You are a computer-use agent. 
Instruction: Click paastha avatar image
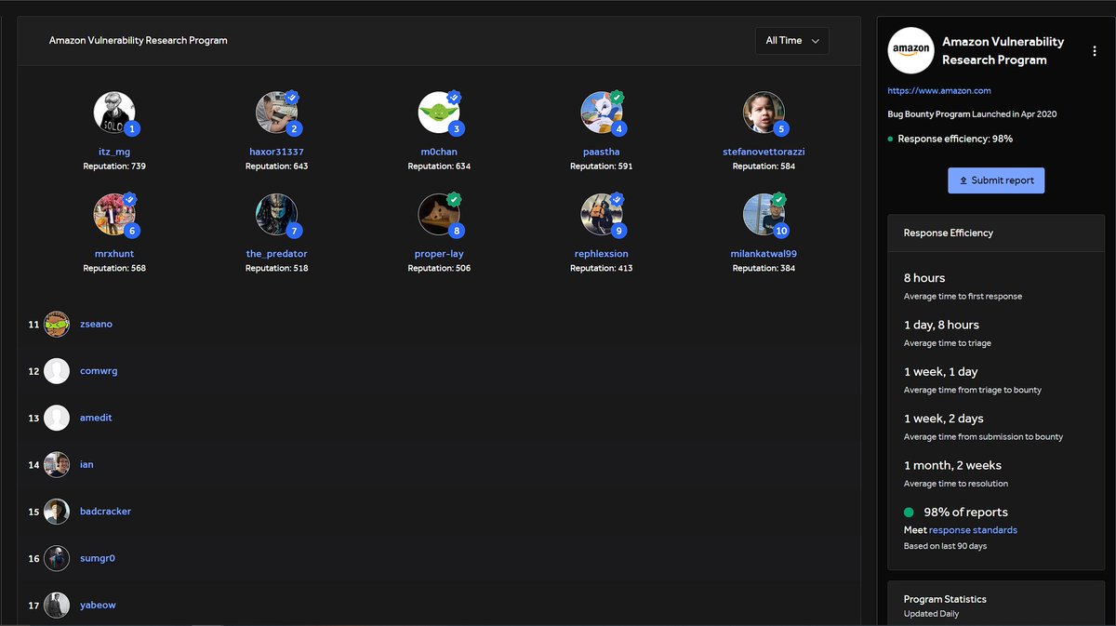(601, 113)
